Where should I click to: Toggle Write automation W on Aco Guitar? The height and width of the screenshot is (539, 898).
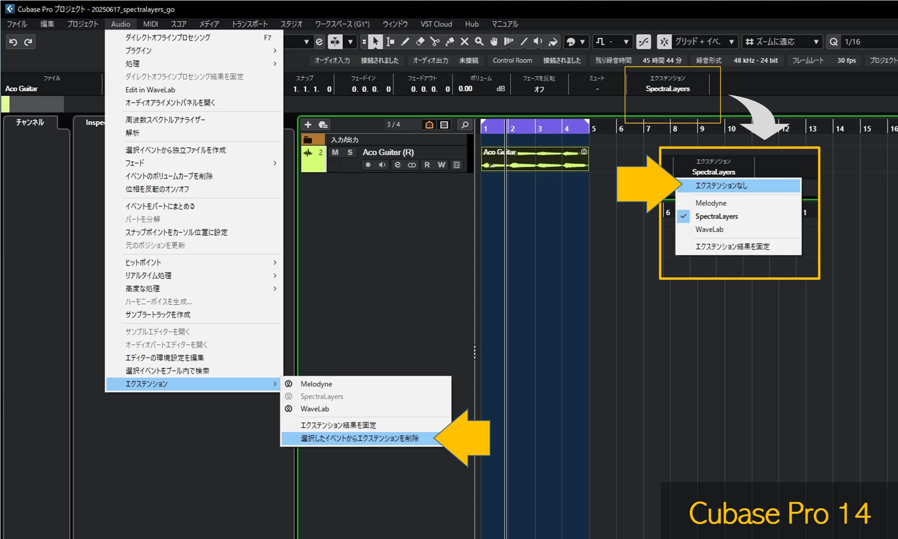click(442, 165)
